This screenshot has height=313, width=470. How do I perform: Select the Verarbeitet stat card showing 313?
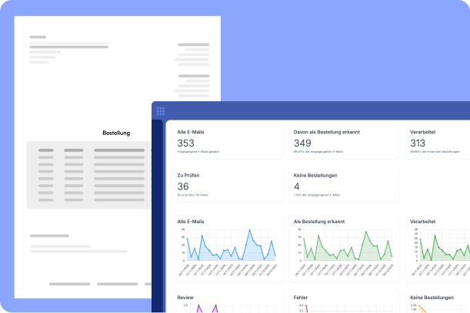pyautogui.click(x=437, y=142)
